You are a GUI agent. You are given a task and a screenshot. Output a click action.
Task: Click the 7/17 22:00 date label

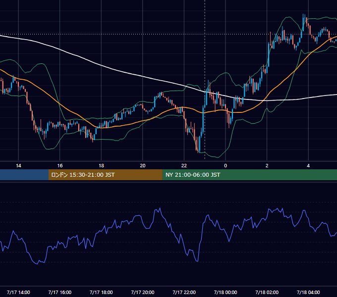point(184,292)
